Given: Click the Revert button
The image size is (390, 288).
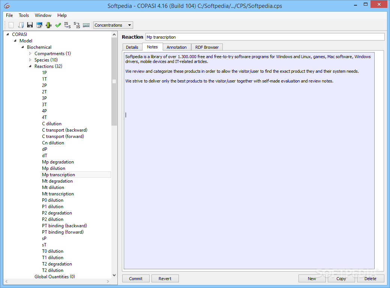Looking at the screenshot, I should coord(165,279).
